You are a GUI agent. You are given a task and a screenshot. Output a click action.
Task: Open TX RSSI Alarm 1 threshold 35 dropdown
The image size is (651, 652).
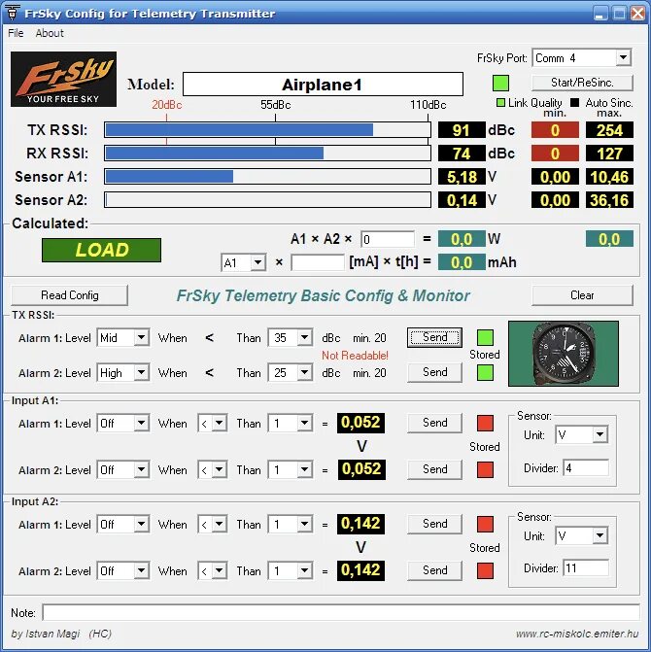coord(291,337)
